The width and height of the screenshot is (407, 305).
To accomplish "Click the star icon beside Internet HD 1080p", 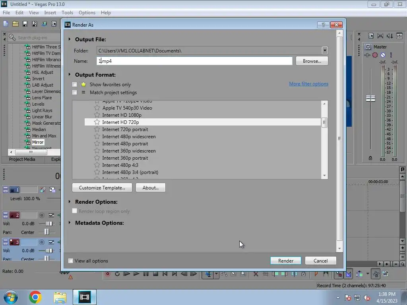I will pyautogui.click(x=97, y=115).
